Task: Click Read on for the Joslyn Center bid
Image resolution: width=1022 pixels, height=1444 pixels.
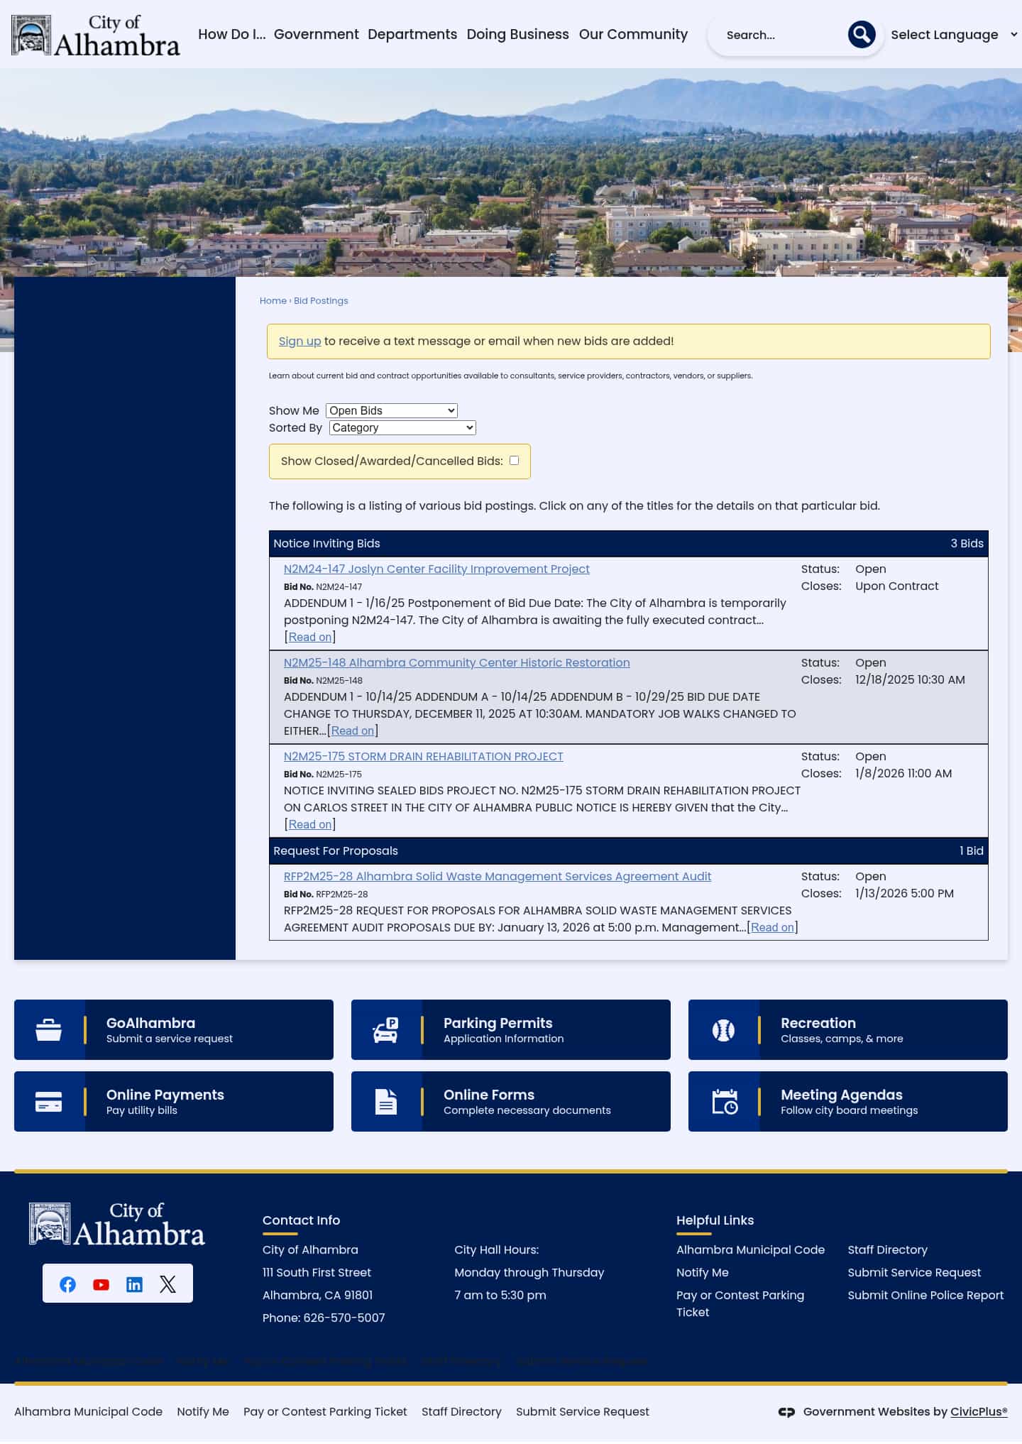Action: click(x=310, y=637)
